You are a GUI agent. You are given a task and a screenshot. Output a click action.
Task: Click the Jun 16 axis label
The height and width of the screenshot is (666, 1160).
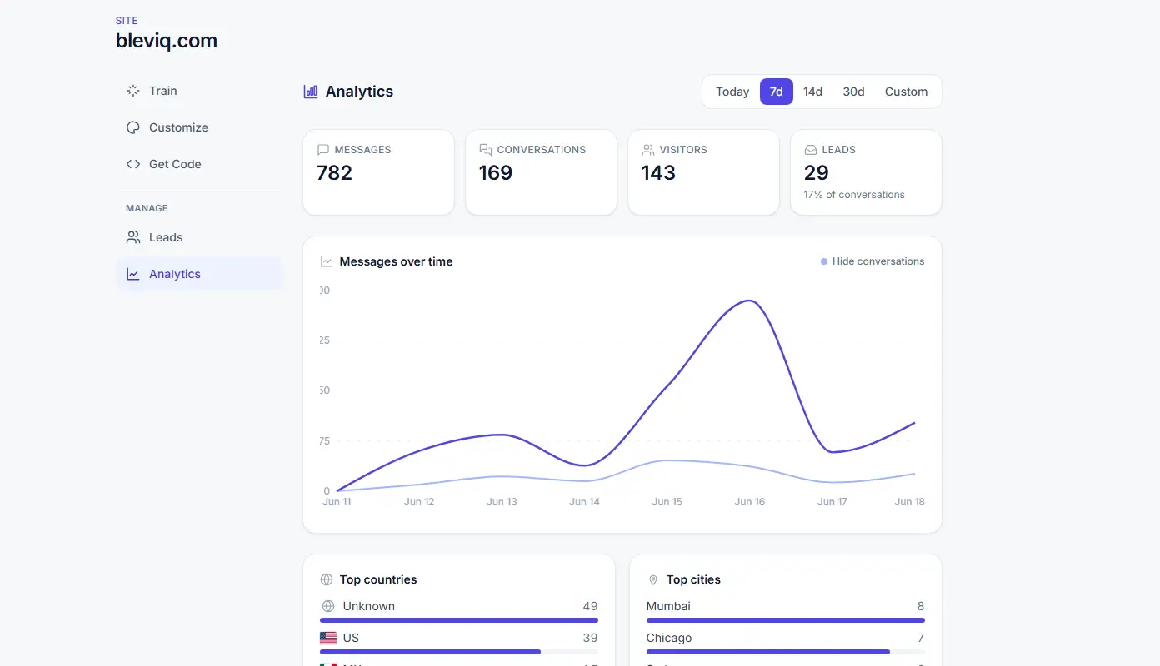pos(750,502)
